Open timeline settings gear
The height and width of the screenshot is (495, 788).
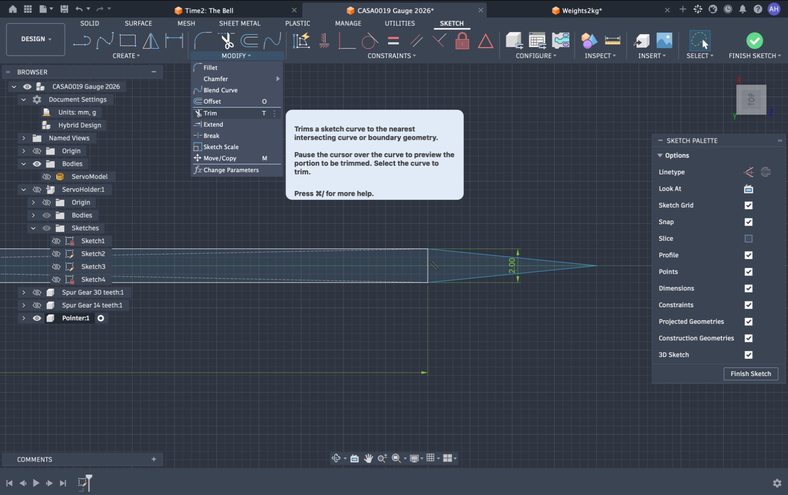(x=777, y=484)
